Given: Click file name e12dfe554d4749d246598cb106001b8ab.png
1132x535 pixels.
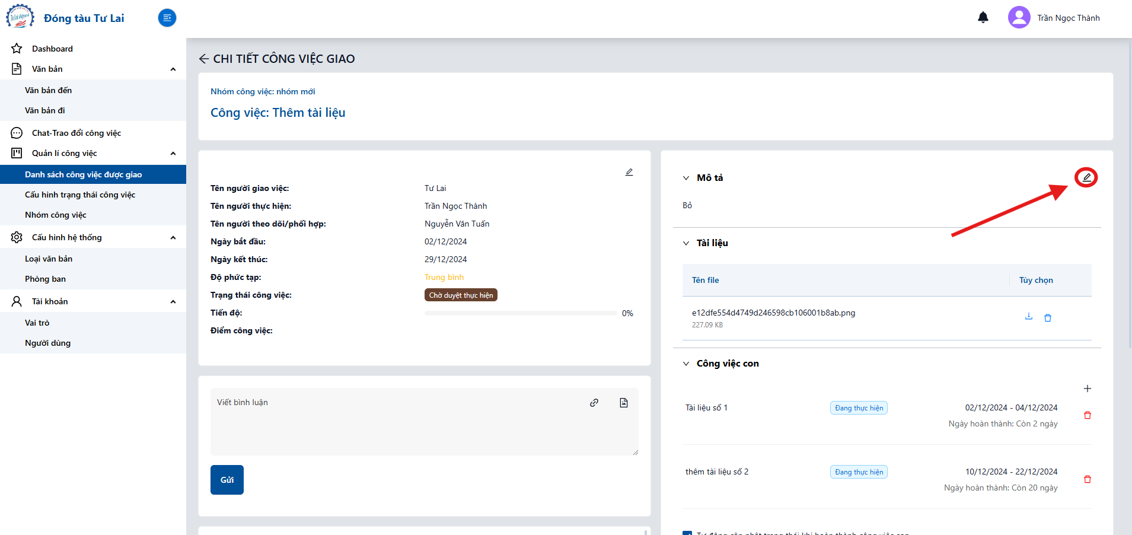Looking at the screenshot, I should [773, 313].
